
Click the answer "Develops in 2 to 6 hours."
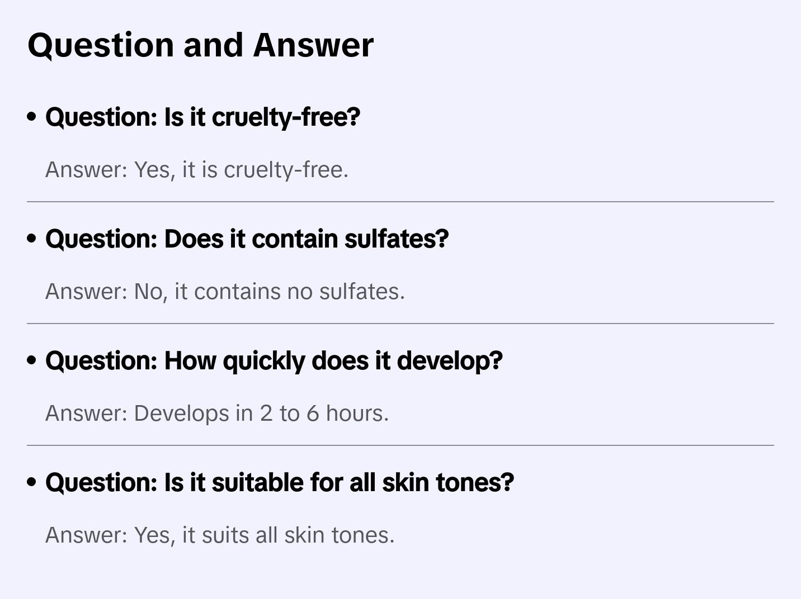pos(217,413)
